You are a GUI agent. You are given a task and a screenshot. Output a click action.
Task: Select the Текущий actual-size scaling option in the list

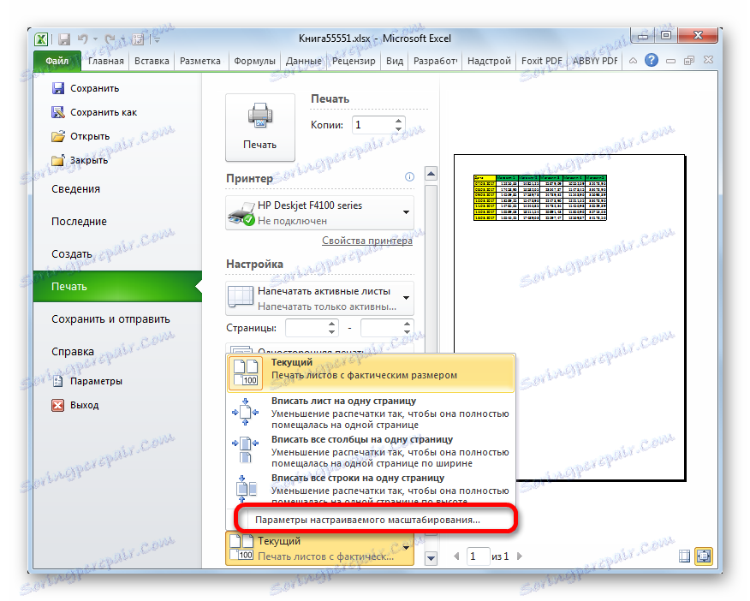pyautogui.click(x=371, y=373)
